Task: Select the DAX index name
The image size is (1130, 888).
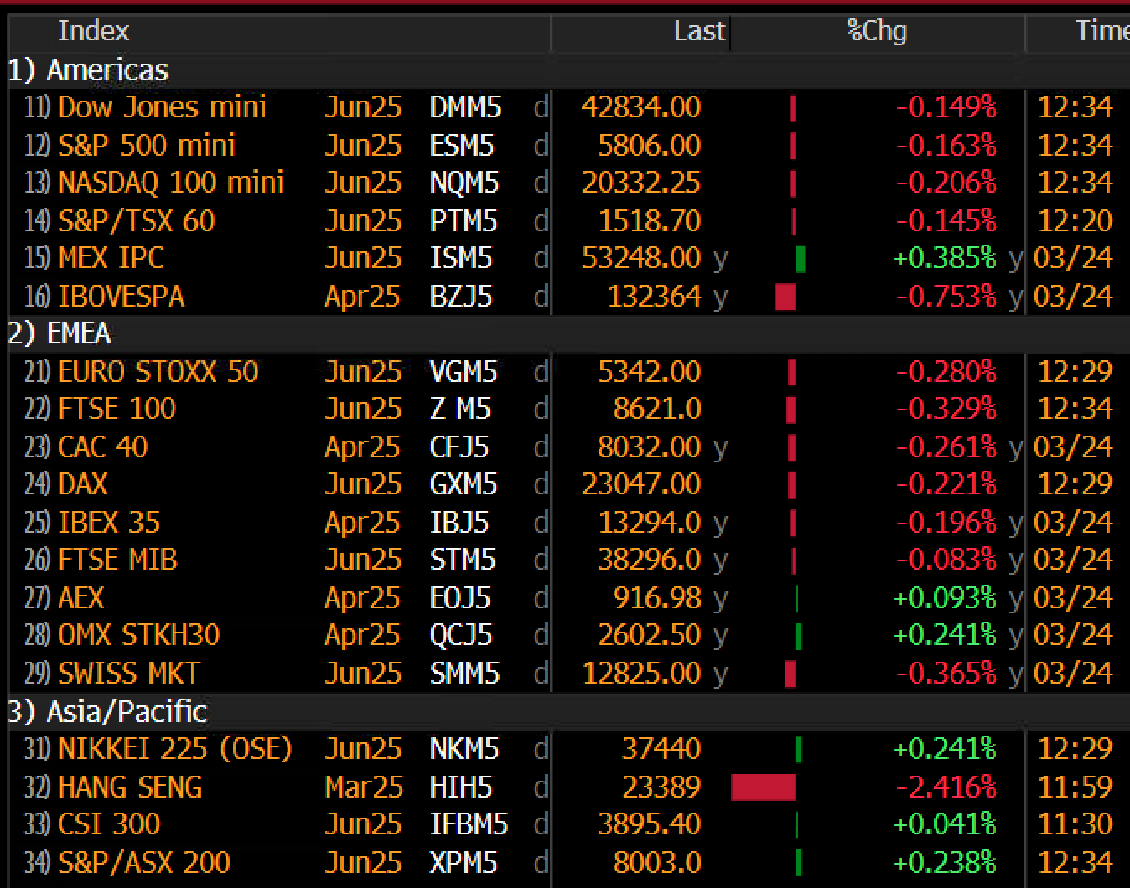Action: click(x=82, y=484)
